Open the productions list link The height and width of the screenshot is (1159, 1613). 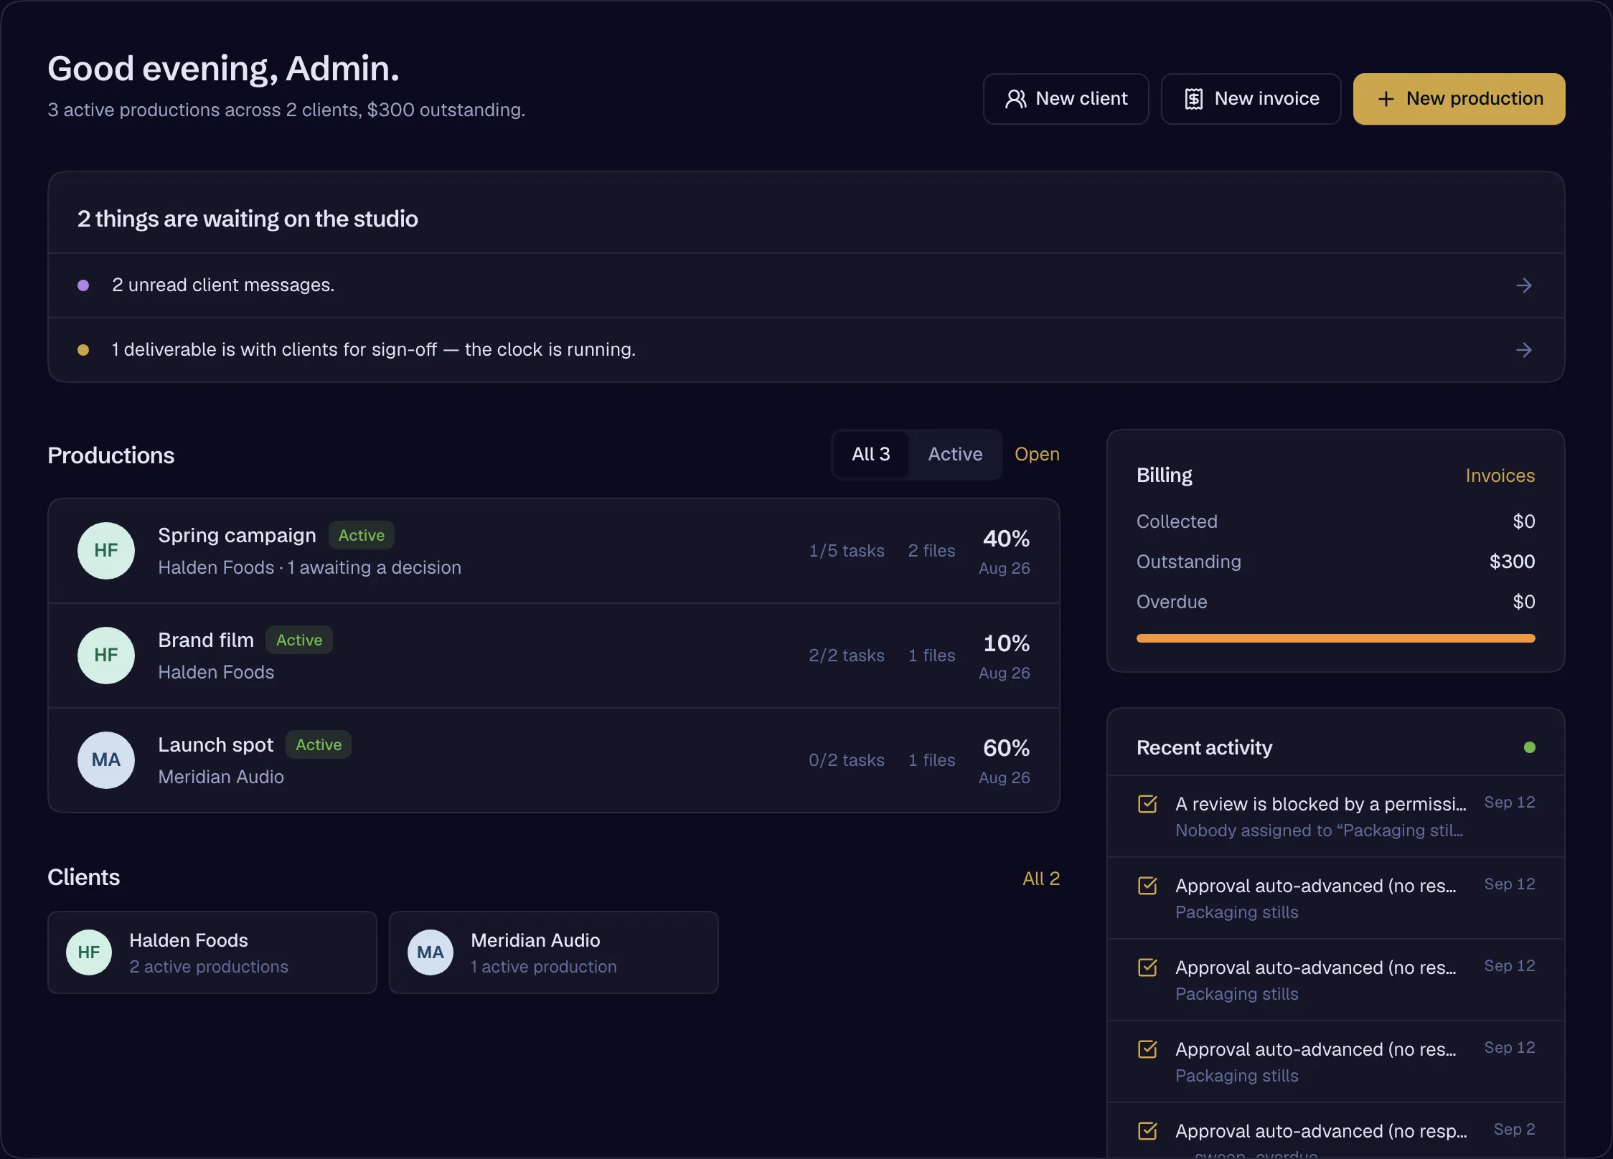[1037, 455]
